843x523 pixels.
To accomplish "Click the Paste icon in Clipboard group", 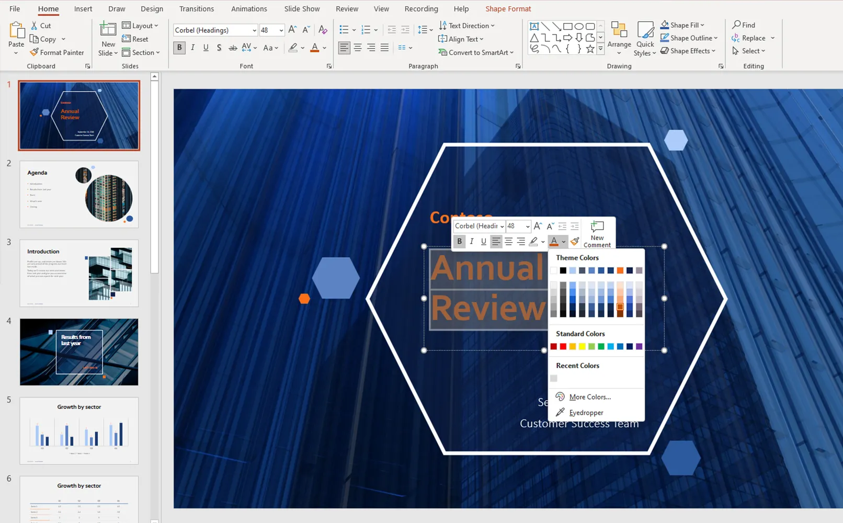I will 16,31.
